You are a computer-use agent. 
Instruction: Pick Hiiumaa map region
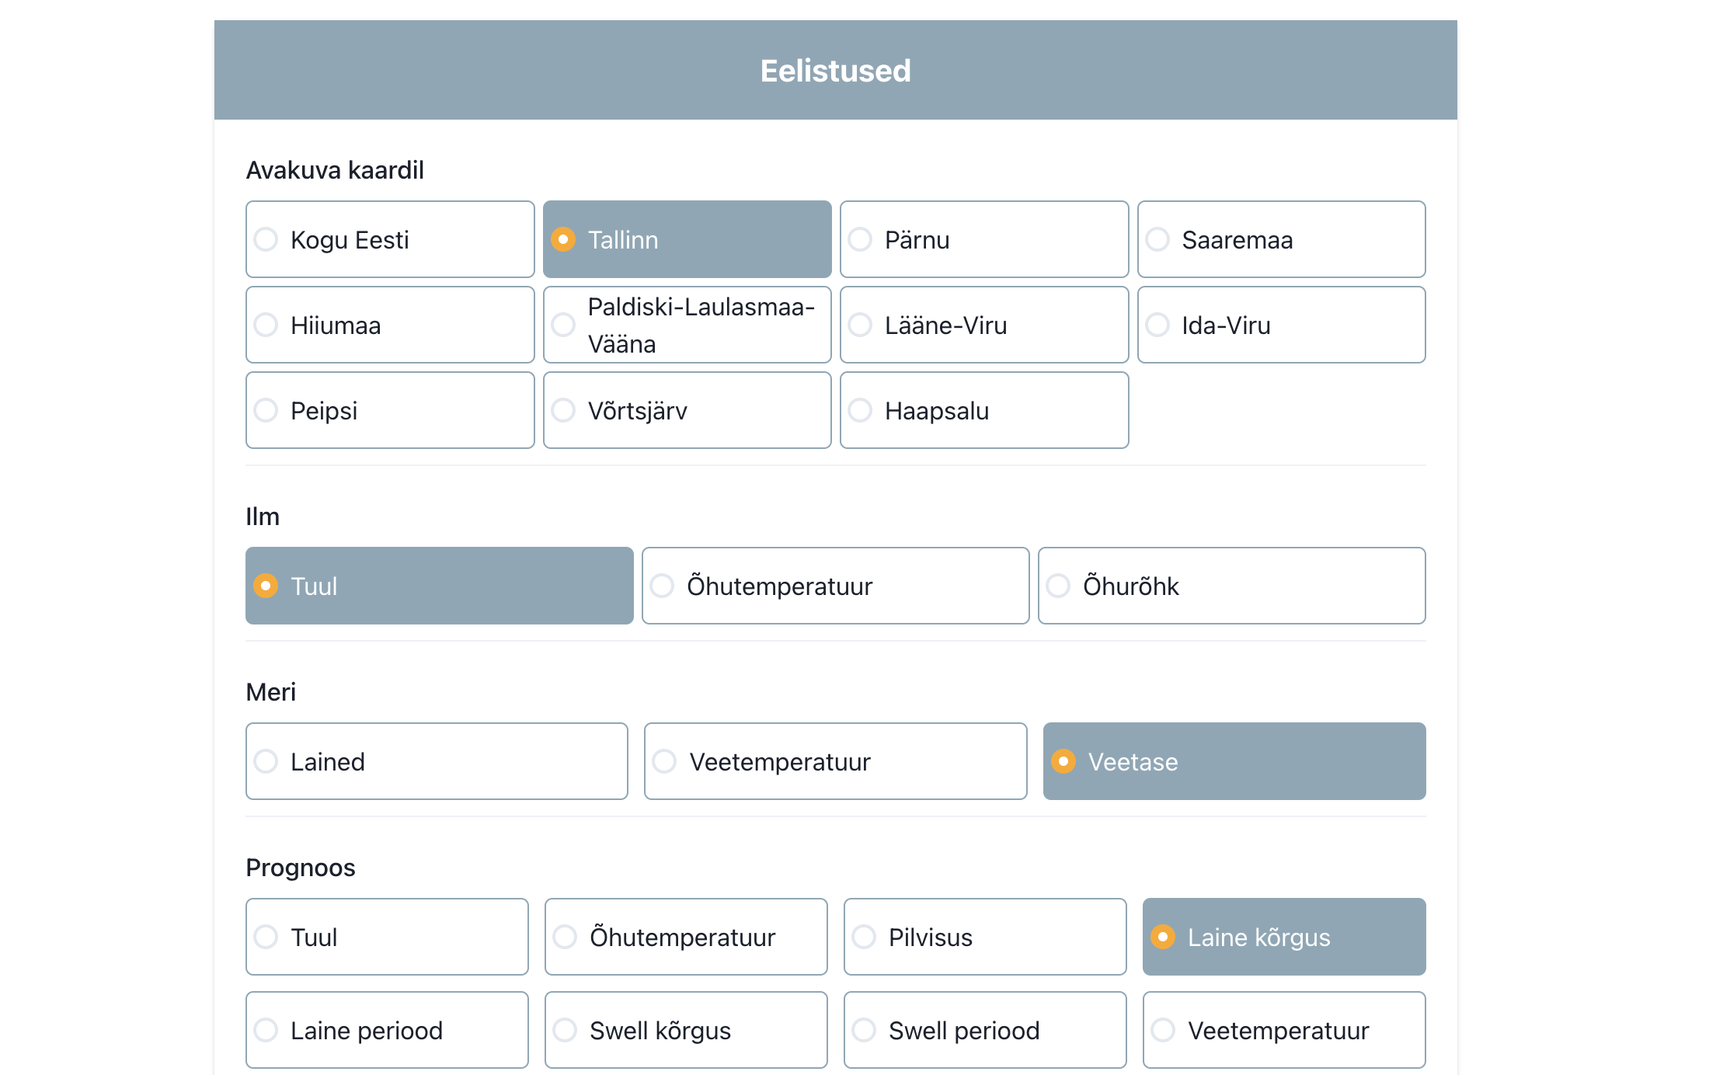coord(390,325)
